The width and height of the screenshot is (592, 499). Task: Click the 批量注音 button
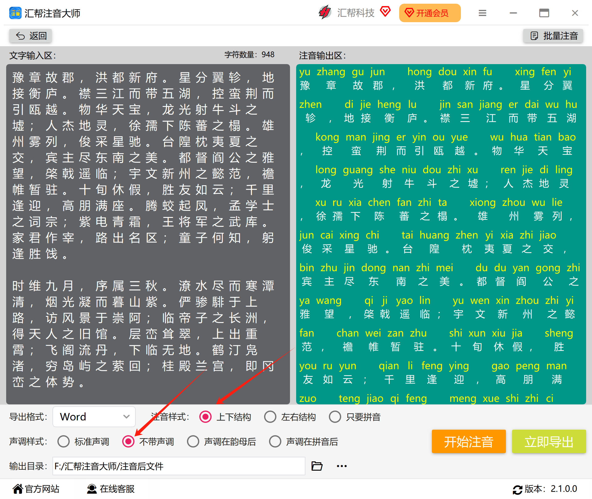click(x=553, y=36)
